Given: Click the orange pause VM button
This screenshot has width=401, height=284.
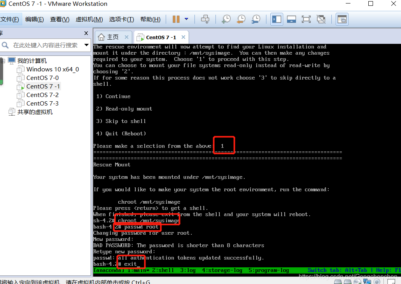Looking at the screenshot, I should coord(176,19).
